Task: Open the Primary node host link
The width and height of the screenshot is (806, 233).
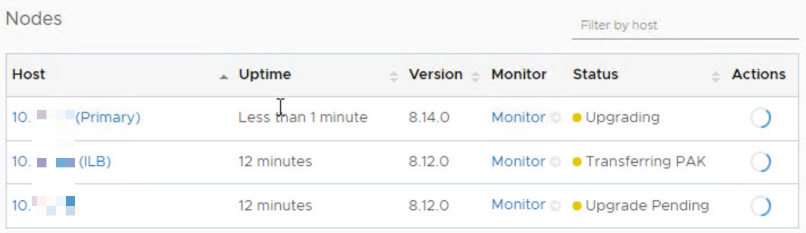Action: click(x=76, y=118)
